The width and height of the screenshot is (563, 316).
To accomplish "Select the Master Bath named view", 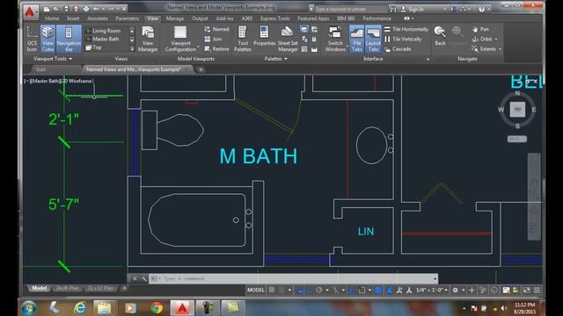I will [102, 39].
